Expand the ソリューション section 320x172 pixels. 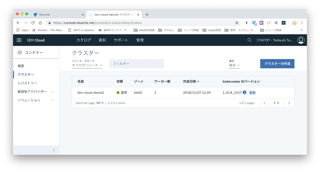click(x=52, y=100)
